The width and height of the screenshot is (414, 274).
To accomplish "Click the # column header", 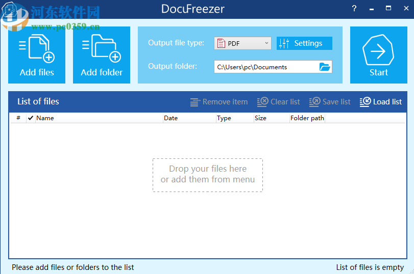I will (x=18, y=118).
